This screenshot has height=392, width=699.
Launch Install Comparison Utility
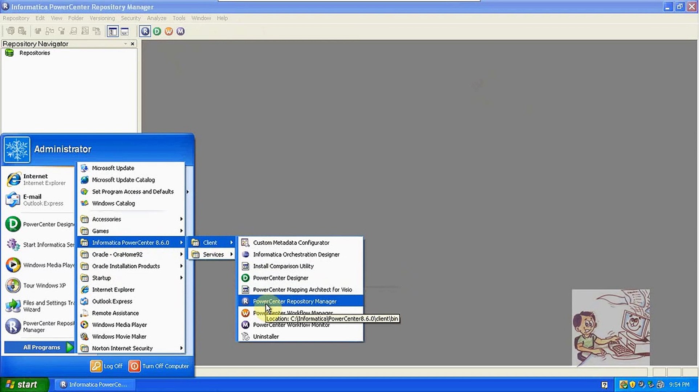point(301,266)
